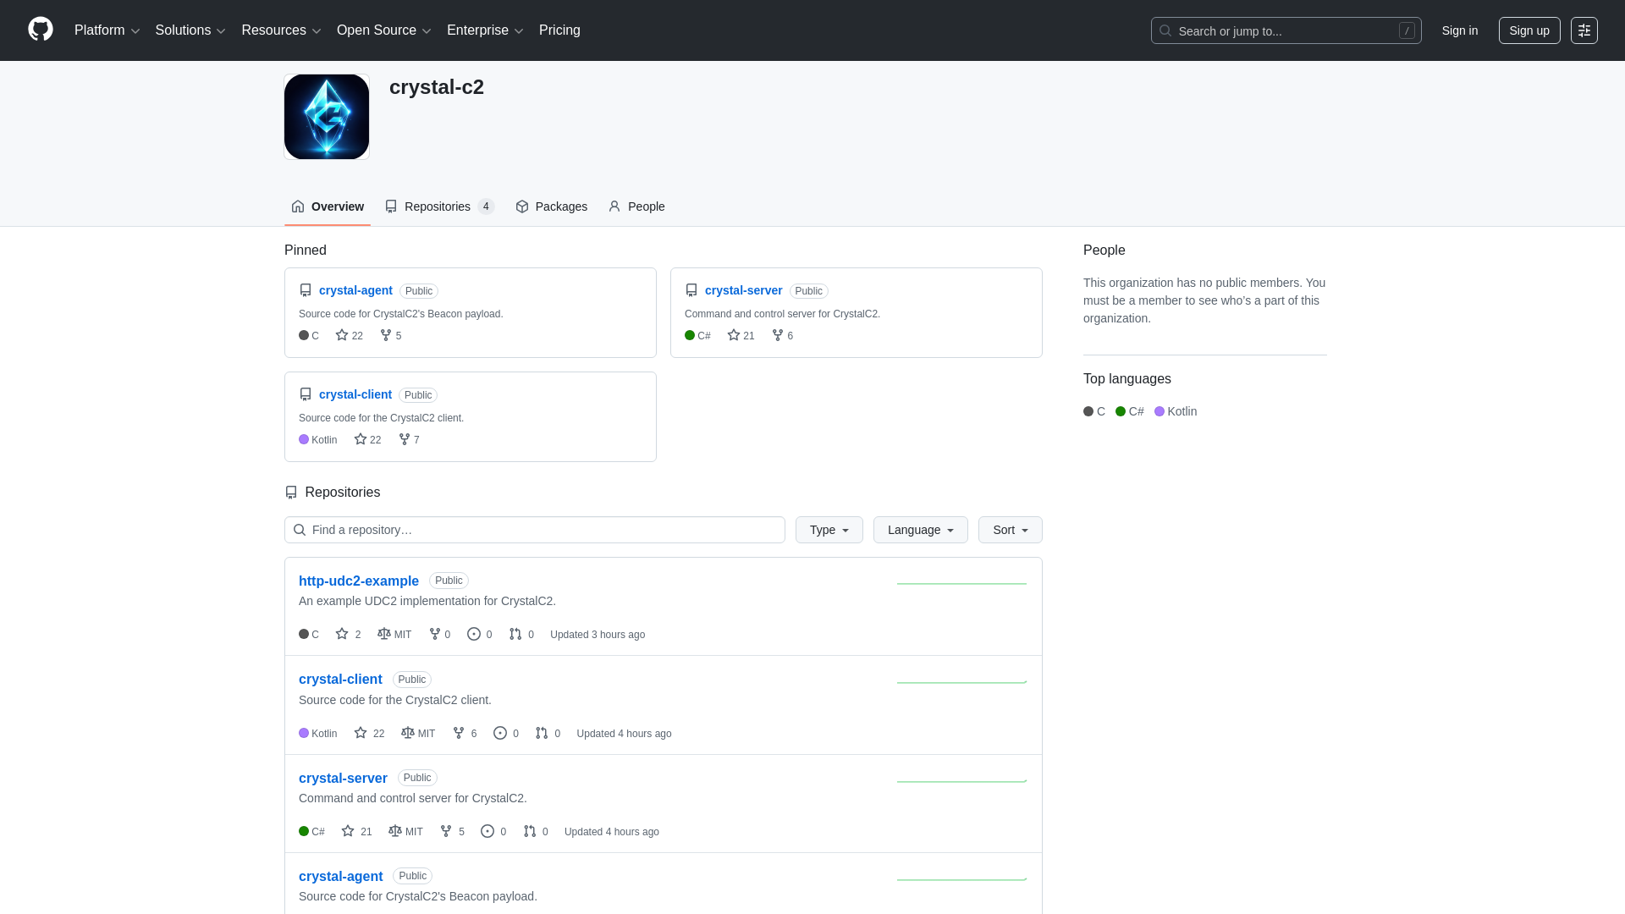Open the Language filter dropdown
Image resolution: width=1625 pixels, height=914 pixels.
[x=920, y=530]
